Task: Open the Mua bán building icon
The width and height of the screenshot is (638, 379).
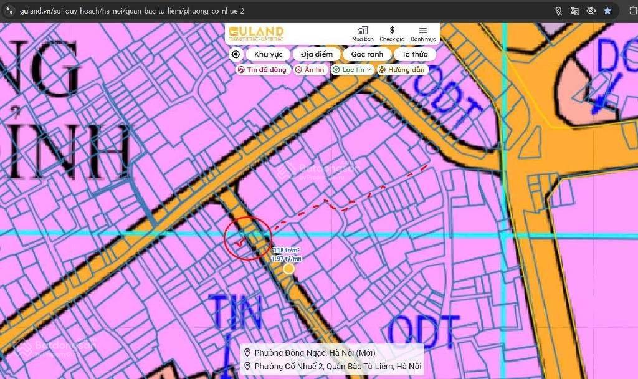Action: [x=363, y=34]
